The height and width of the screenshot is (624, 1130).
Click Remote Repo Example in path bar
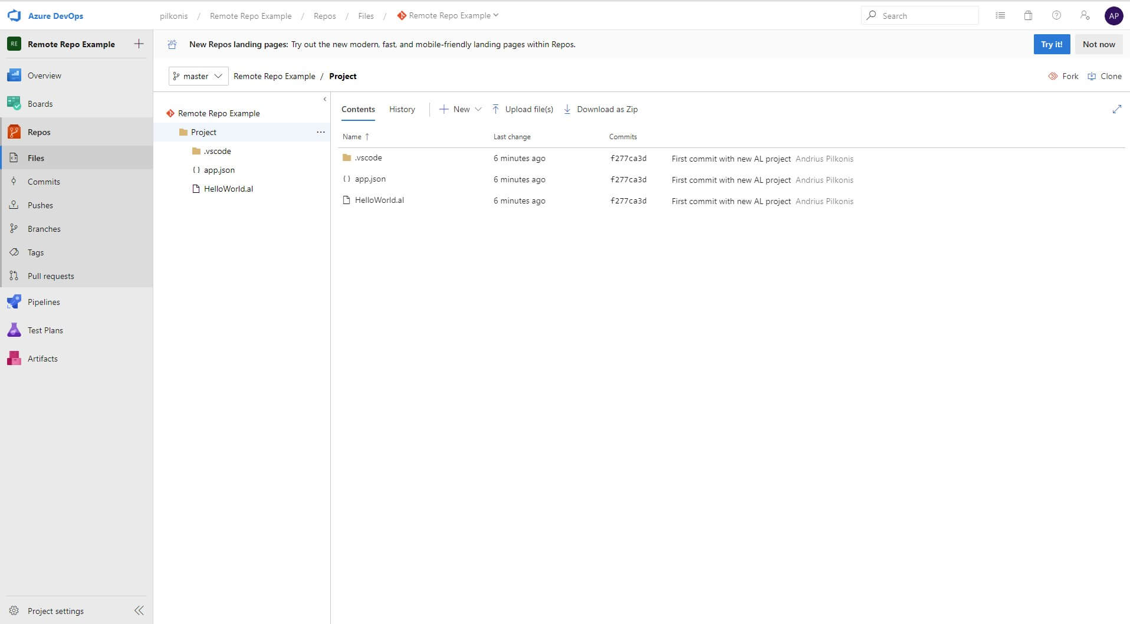click(274, 76)
